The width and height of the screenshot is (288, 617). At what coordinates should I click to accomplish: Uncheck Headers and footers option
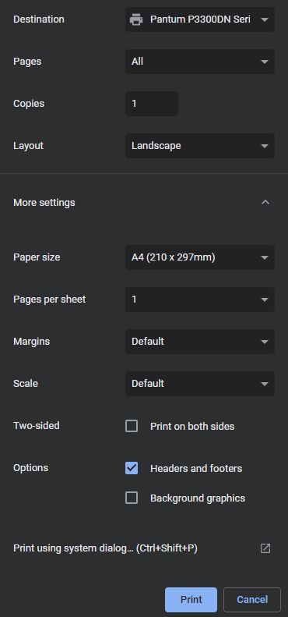tap(132, 468)
